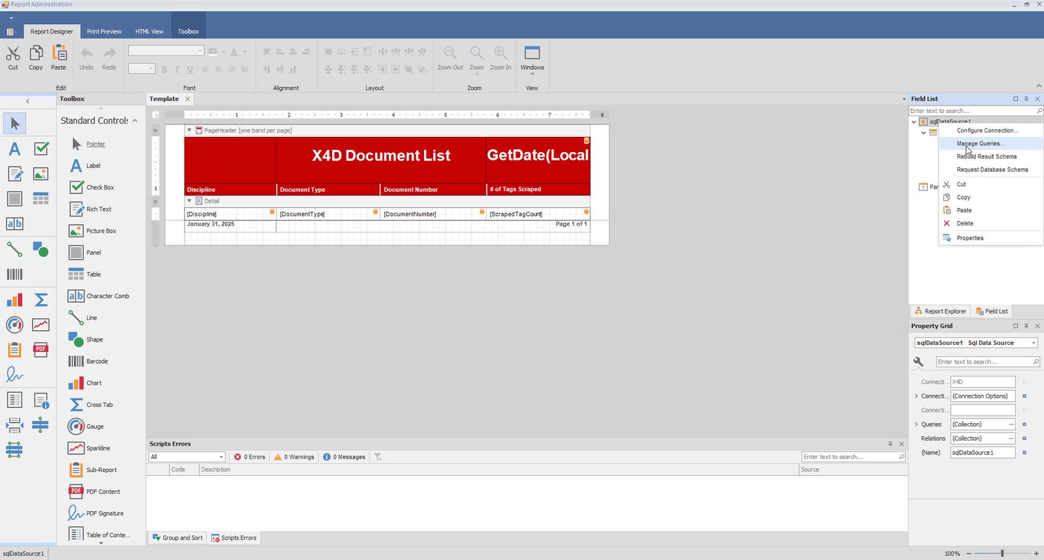Select the Chart control in the Toolbox
The image size is (1044, 560).
[x=94, y=383]
